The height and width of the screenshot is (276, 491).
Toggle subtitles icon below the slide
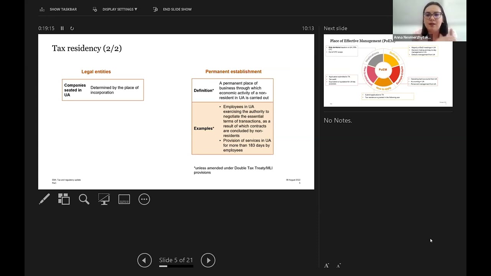[124, 199]
